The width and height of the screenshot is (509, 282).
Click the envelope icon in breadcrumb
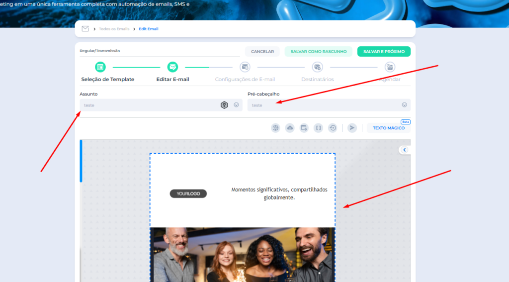click(x=85, y=29)
